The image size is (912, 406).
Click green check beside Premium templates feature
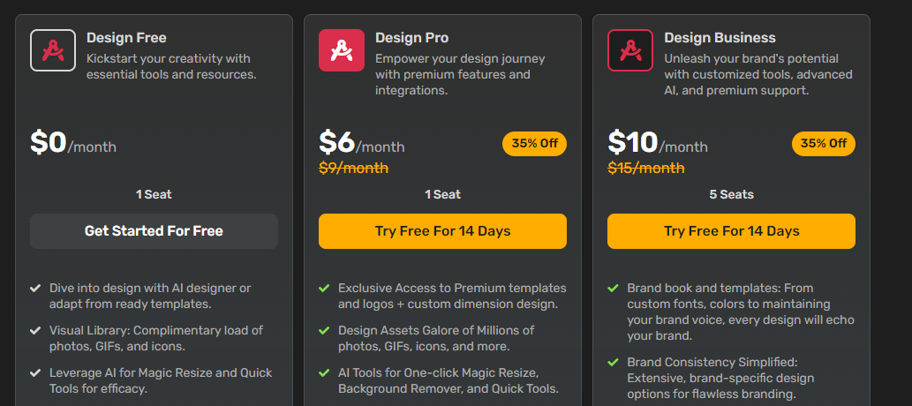click(x=324, y=288)
